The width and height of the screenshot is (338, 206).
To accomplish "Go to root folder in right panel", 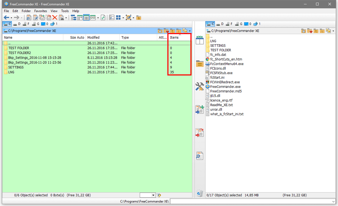I will pos(322,31).
